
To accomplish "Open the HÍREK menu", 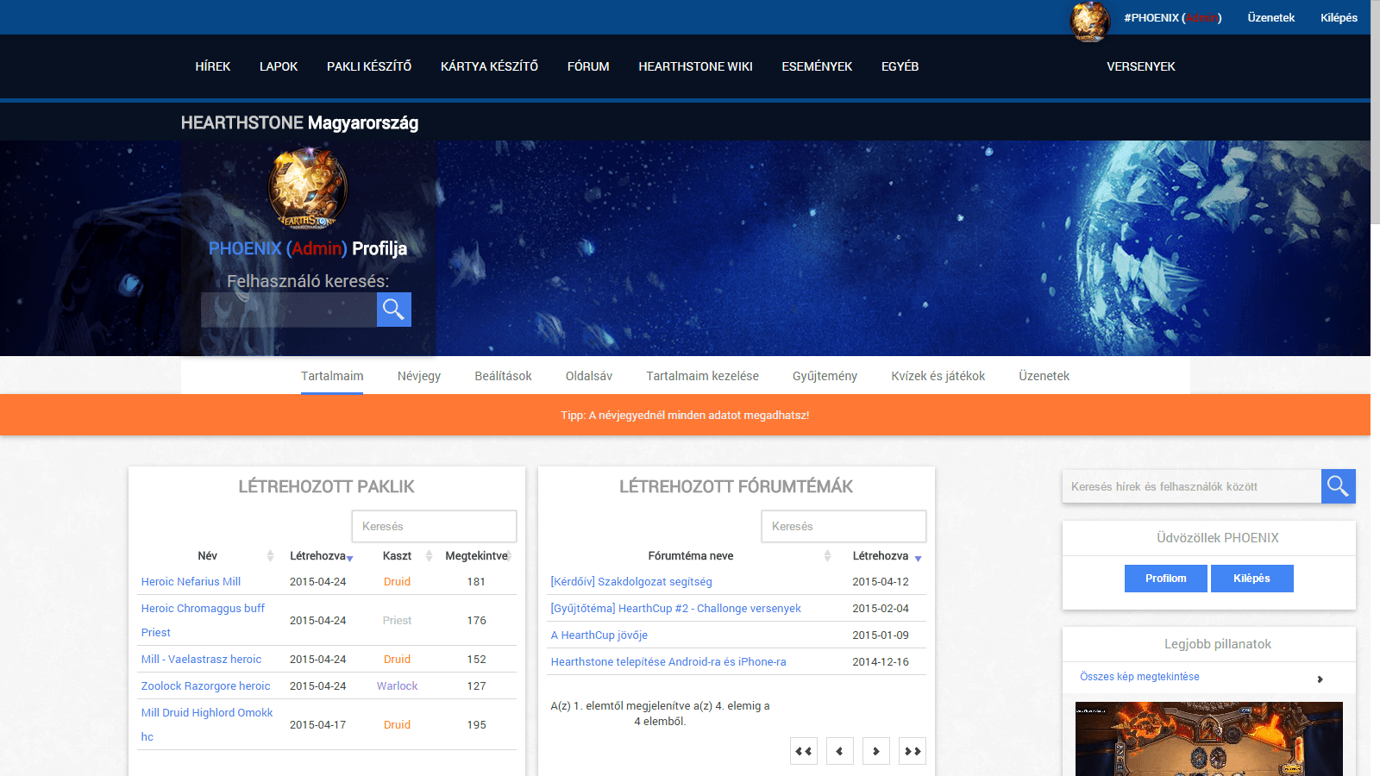I will (x=213, y=66).
